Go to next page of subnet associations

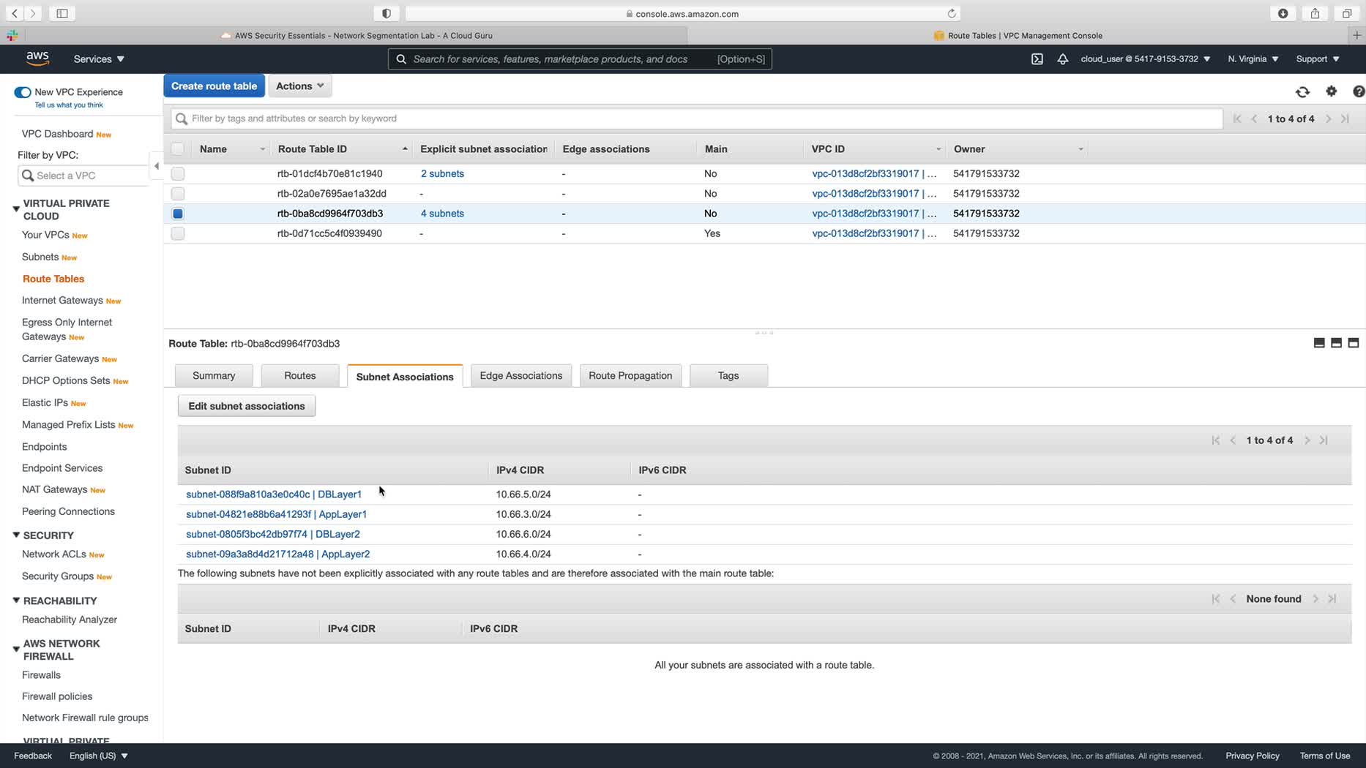(1307, 440)
